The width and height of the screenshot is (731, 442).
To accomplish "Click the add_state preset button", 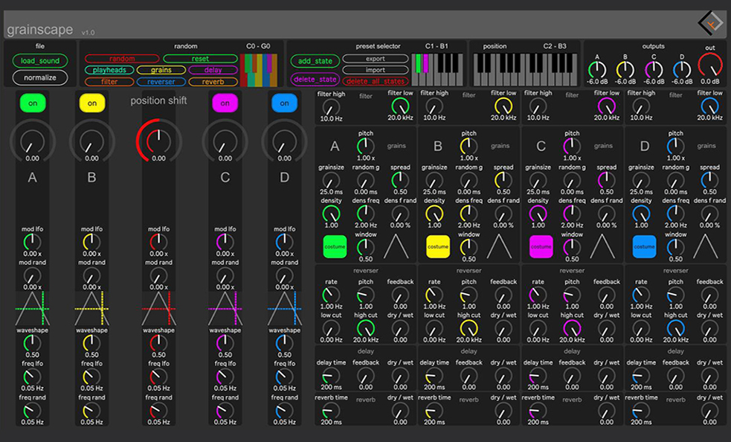I will [x=315, y=61].
